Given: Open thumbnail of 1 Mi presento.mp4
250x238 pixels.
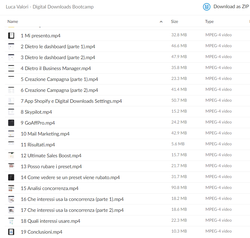Looking at the screenshot, I should (11, 35).
